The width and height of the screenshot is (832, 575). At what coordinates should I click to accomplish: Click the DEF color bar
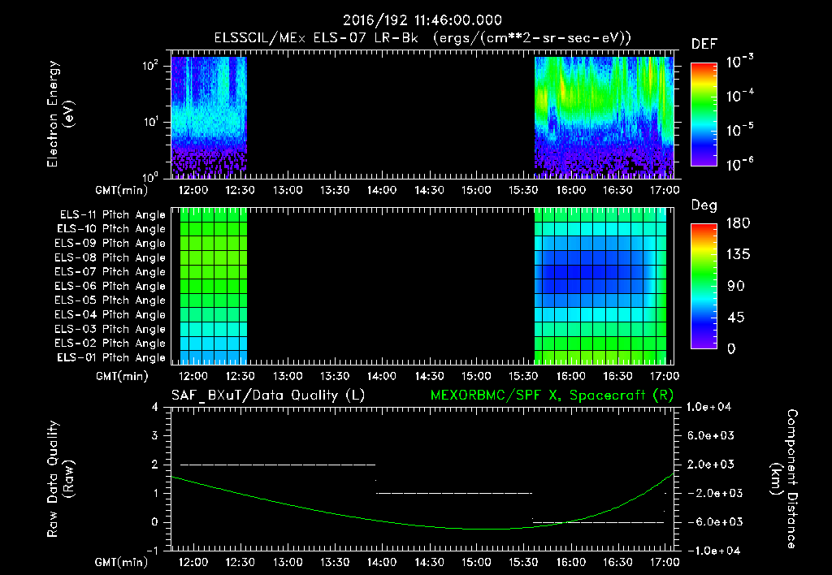[x=704, y=115]
